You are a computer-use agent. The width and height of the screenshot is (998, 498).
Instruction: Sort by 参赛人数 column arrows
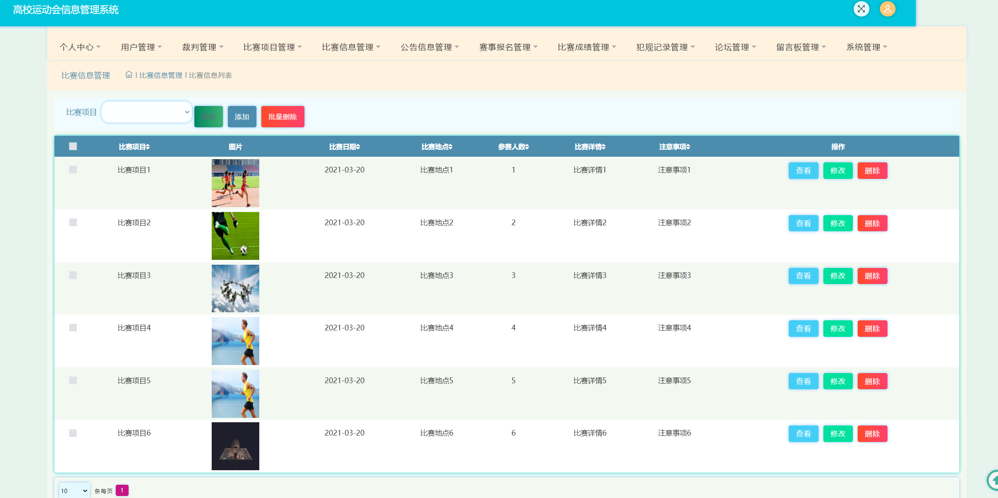[x=527, y=147]
